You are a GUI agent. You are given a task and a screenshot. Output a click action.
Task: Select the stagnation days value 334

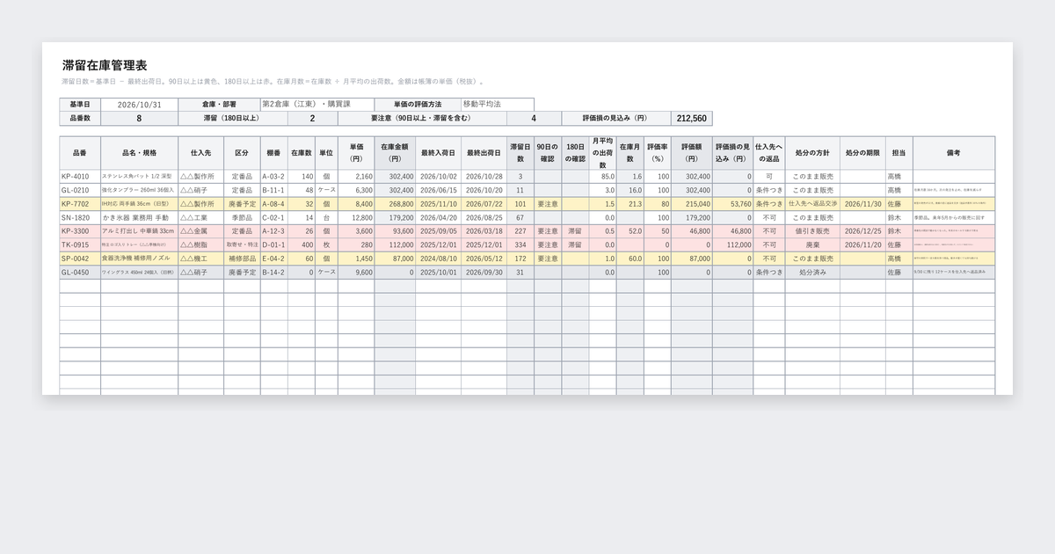click(520, 244)
